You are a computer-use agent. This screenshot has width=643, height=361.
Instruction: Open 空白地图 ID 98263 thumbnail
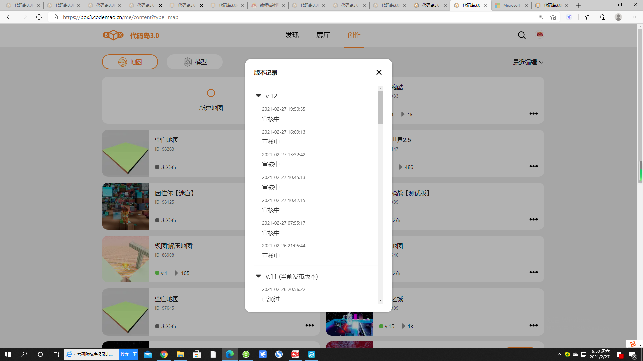126,153
